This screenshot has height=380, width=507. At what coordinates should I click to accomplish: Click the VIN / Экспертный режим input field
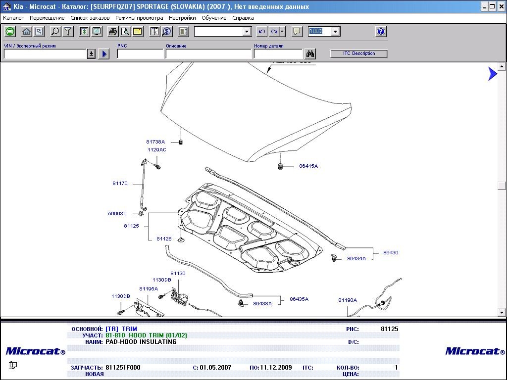[46, 54]
